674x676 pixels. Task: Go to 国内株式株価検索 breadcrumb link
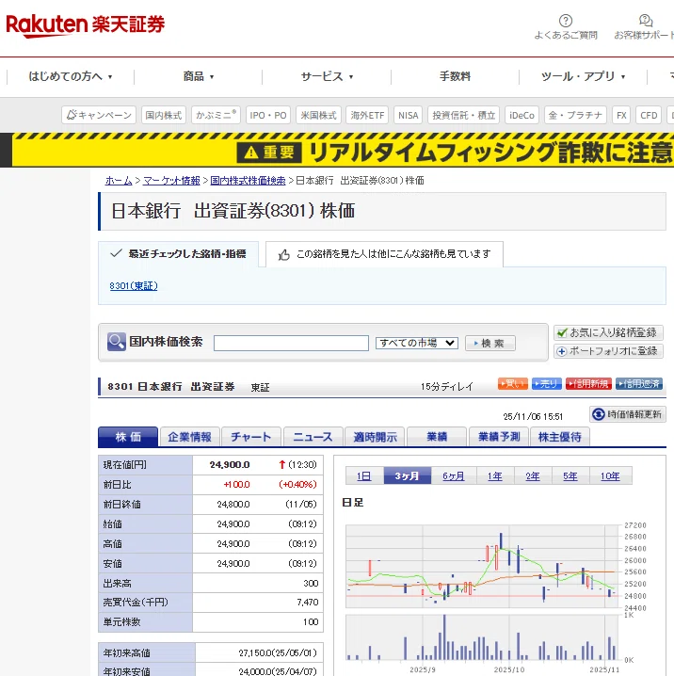[x=248, y=181]
